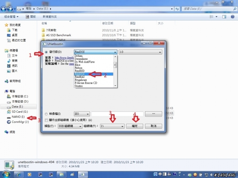Click the Windows Start orb
This screenshot has width=238, height=178.
(x=6, y=174)
